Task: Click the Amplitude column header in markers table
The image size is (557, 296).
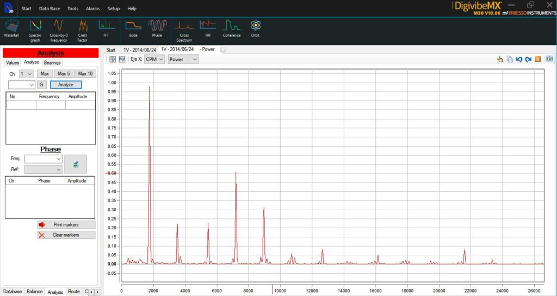Action: coord(81,97)
